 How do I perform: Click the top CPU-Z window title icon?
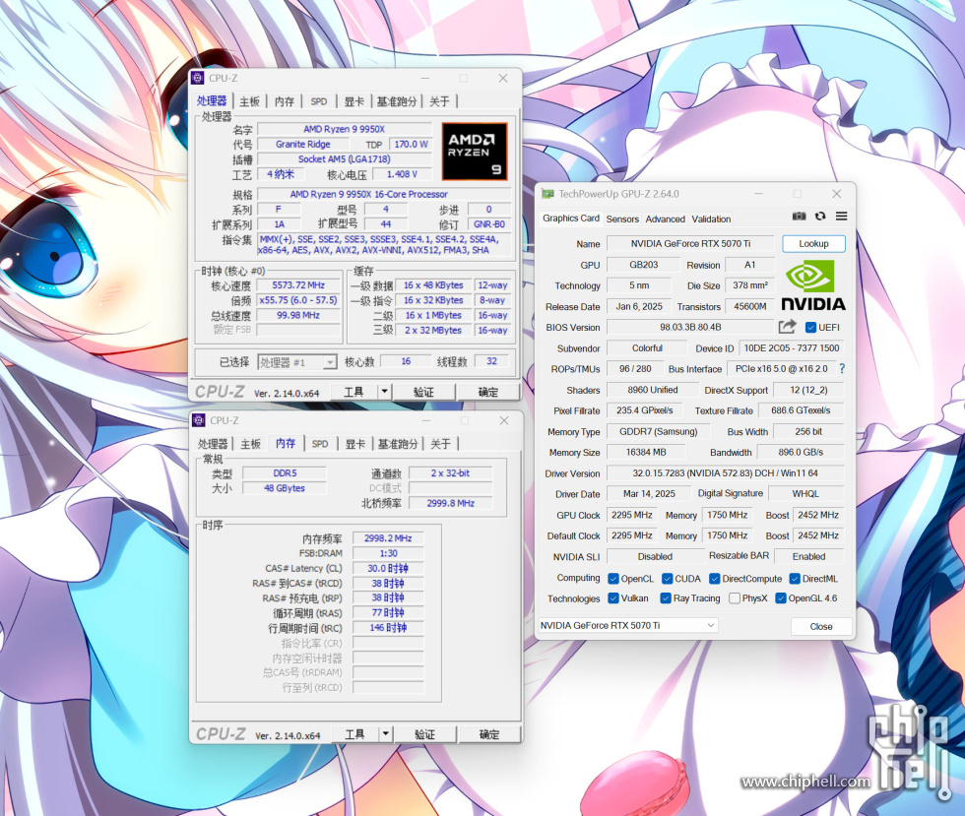click(198, 78)
